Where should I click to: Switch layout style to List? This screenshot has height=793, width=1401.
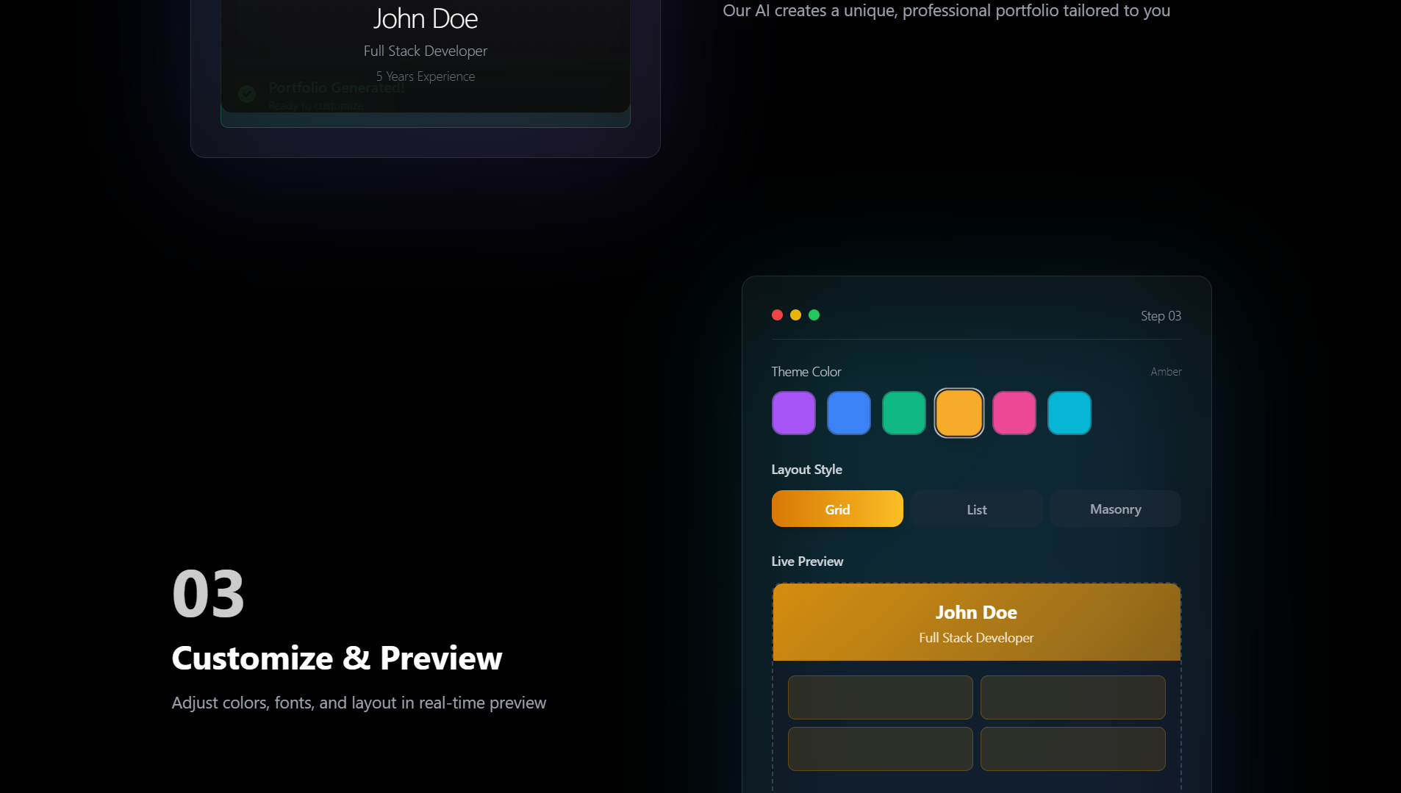975,509
